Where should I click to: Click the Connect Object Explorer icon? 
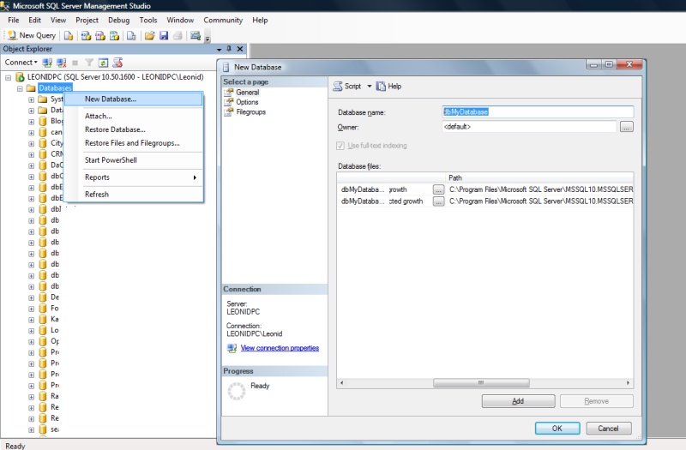tap(47, 63)
